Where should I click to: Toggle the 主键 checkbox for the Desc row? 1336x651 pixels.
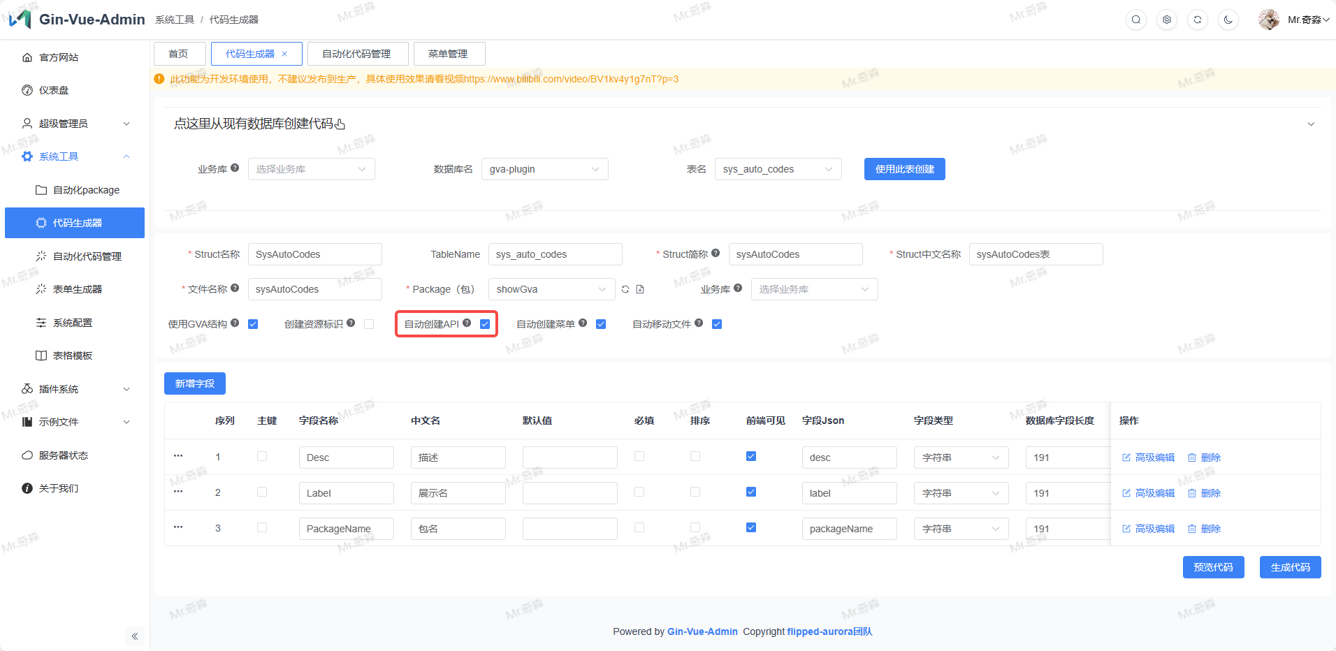[x=262, y=456]
